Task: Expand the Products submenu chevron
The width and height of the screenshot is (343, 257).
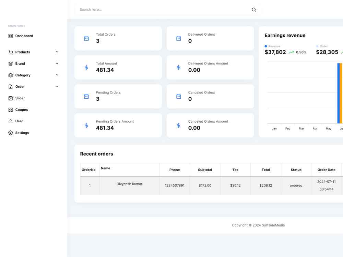Action: pos(57,52)
